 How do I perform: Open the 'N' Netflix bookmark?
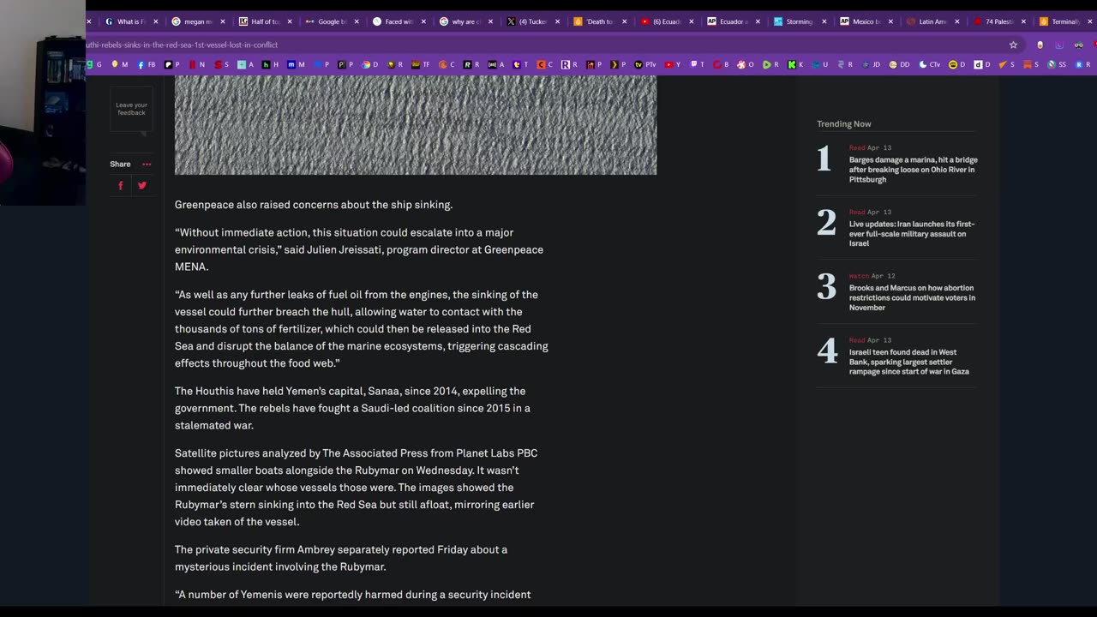pyautogui.click(x=197, y=64)
